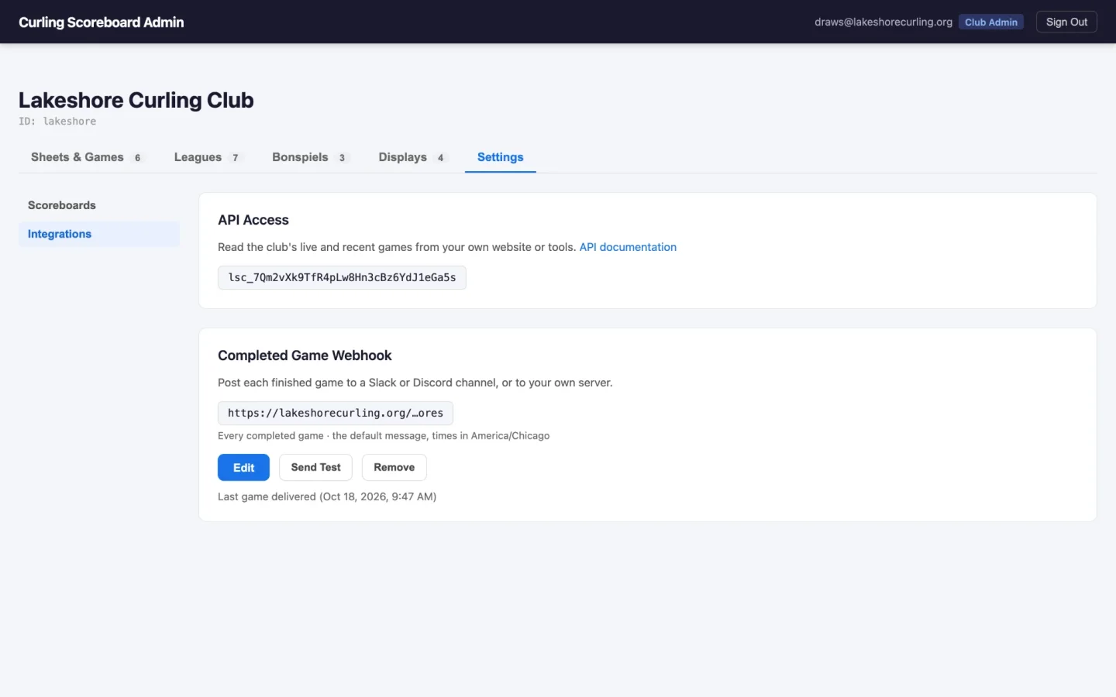Click the API Access section heading
1116x697 pixels.
(253, 220)
